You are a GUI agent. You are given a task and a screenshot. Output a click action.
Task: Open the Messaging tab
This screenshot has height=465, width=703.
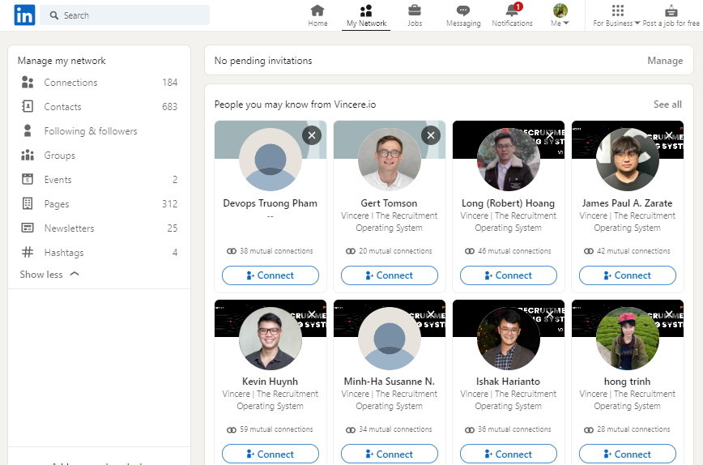point(463,15)
